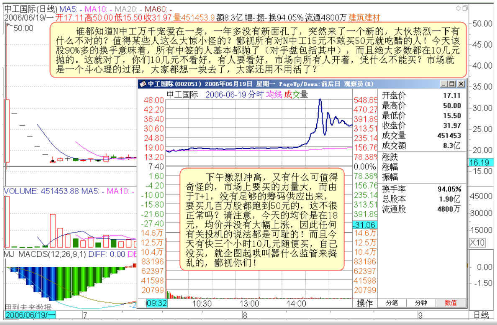
Task: Click the 开盘价 17.11 row
Action: click(421, 96)
